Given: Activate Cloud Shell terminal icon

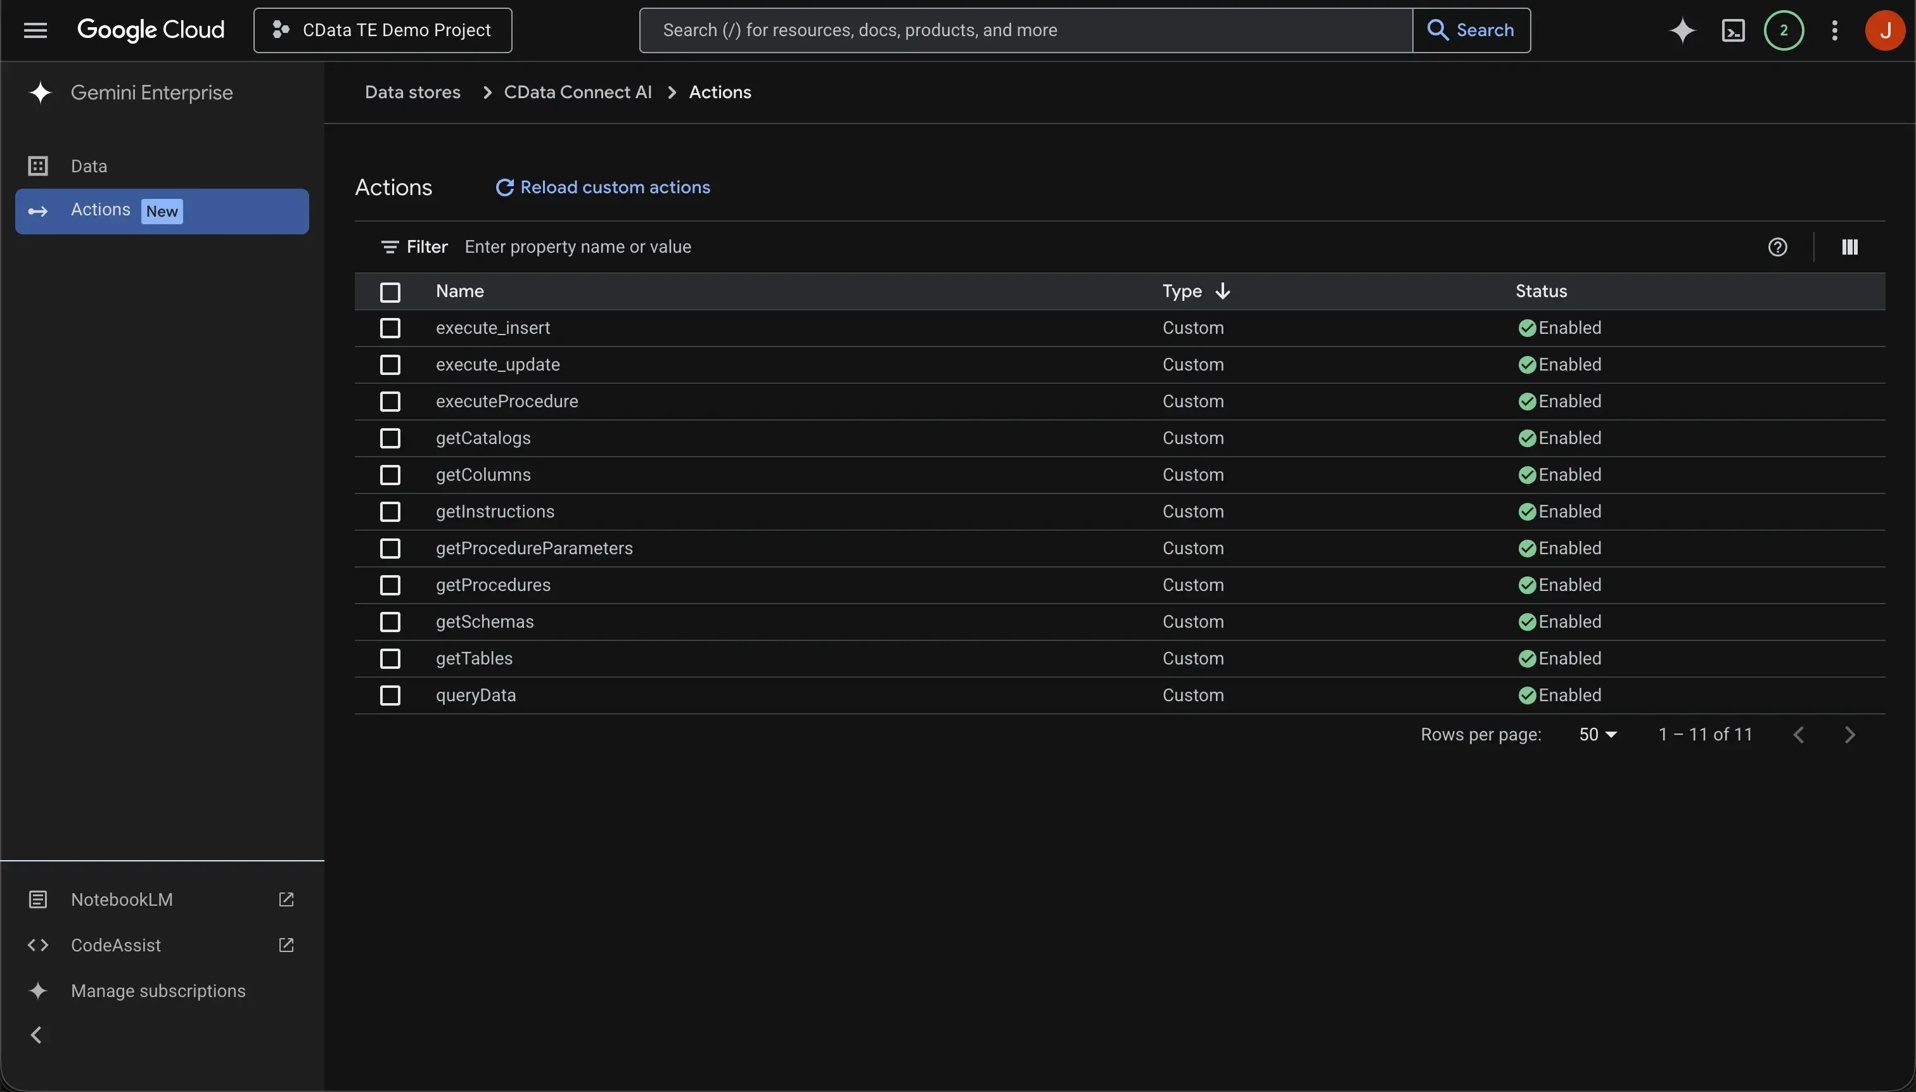Looking at the screenshot, I should pos(1733,30).
